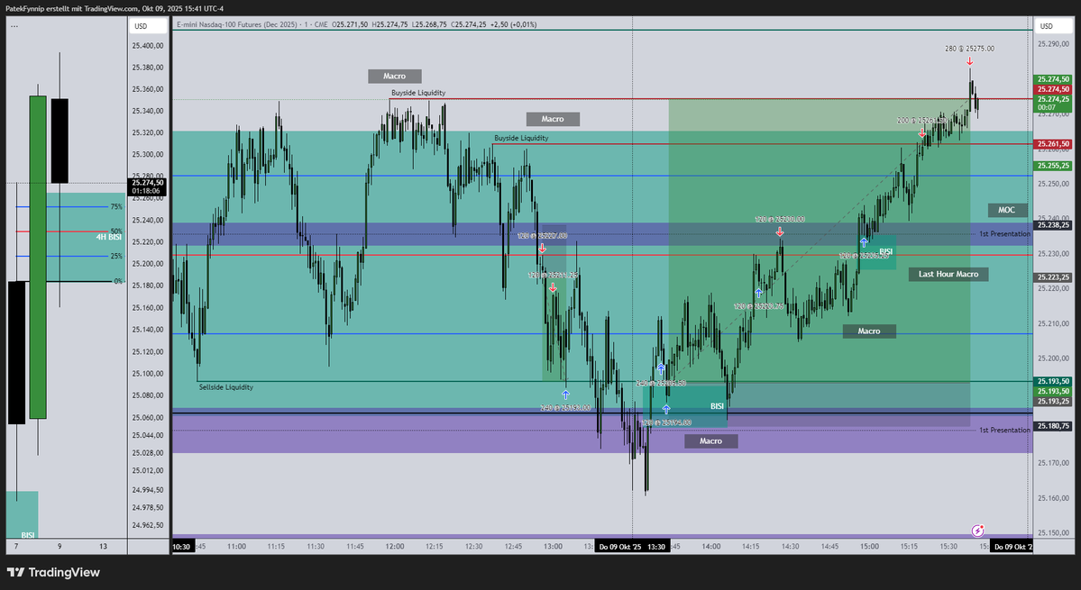Click BISI box near 14:00 low
Image resolution: width=1081 pixels, height=590 pixels.
[684, 406]
